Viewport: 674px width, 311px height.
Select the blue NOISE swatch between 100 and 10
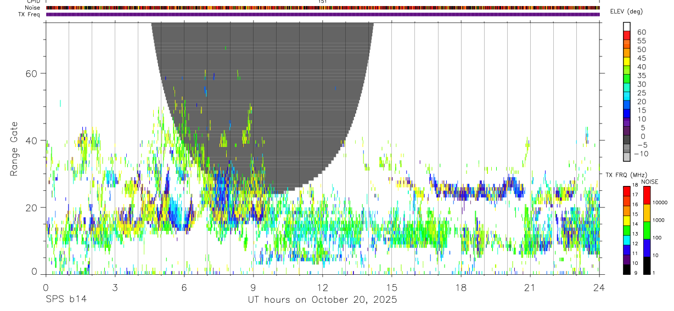(x=647, y=248)
